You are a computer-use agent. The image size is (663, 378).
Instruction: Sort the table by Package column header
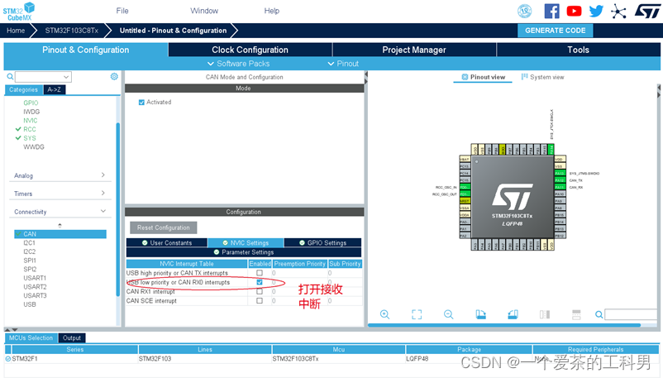click(x=469, y=349)
